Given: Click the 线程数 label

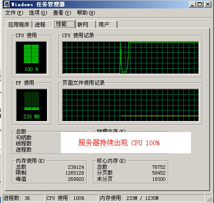Looking at the screenshot, I should click(23, 144).
